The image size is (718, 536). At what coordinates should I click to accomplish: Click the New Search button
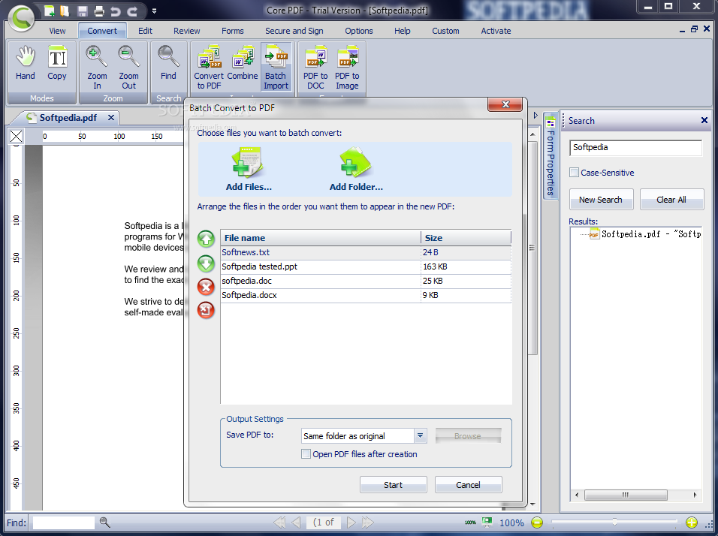(x=601, y=200)
